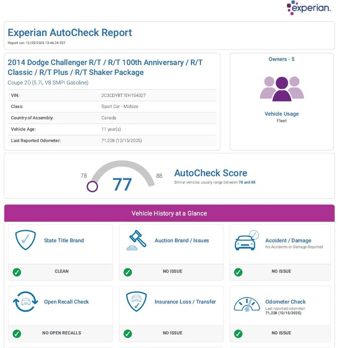Click the Fleet usage value
Viewport: 340px width, 348px height.
[281, 121]
